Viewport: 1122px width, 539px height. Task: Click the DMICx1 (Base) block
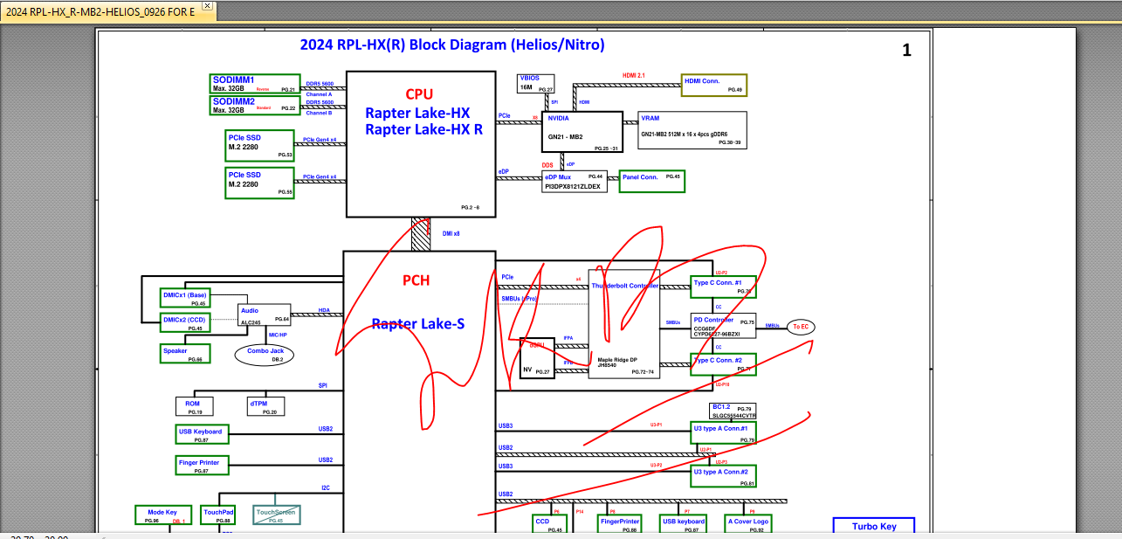[x=185, y=299]
